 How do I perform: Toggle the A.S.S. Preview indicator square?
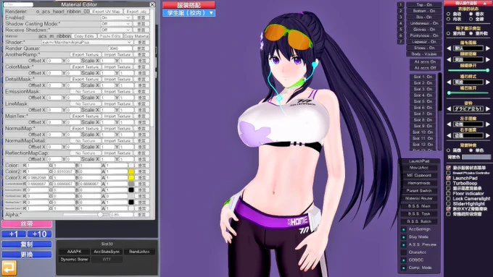tap(404, 245)
